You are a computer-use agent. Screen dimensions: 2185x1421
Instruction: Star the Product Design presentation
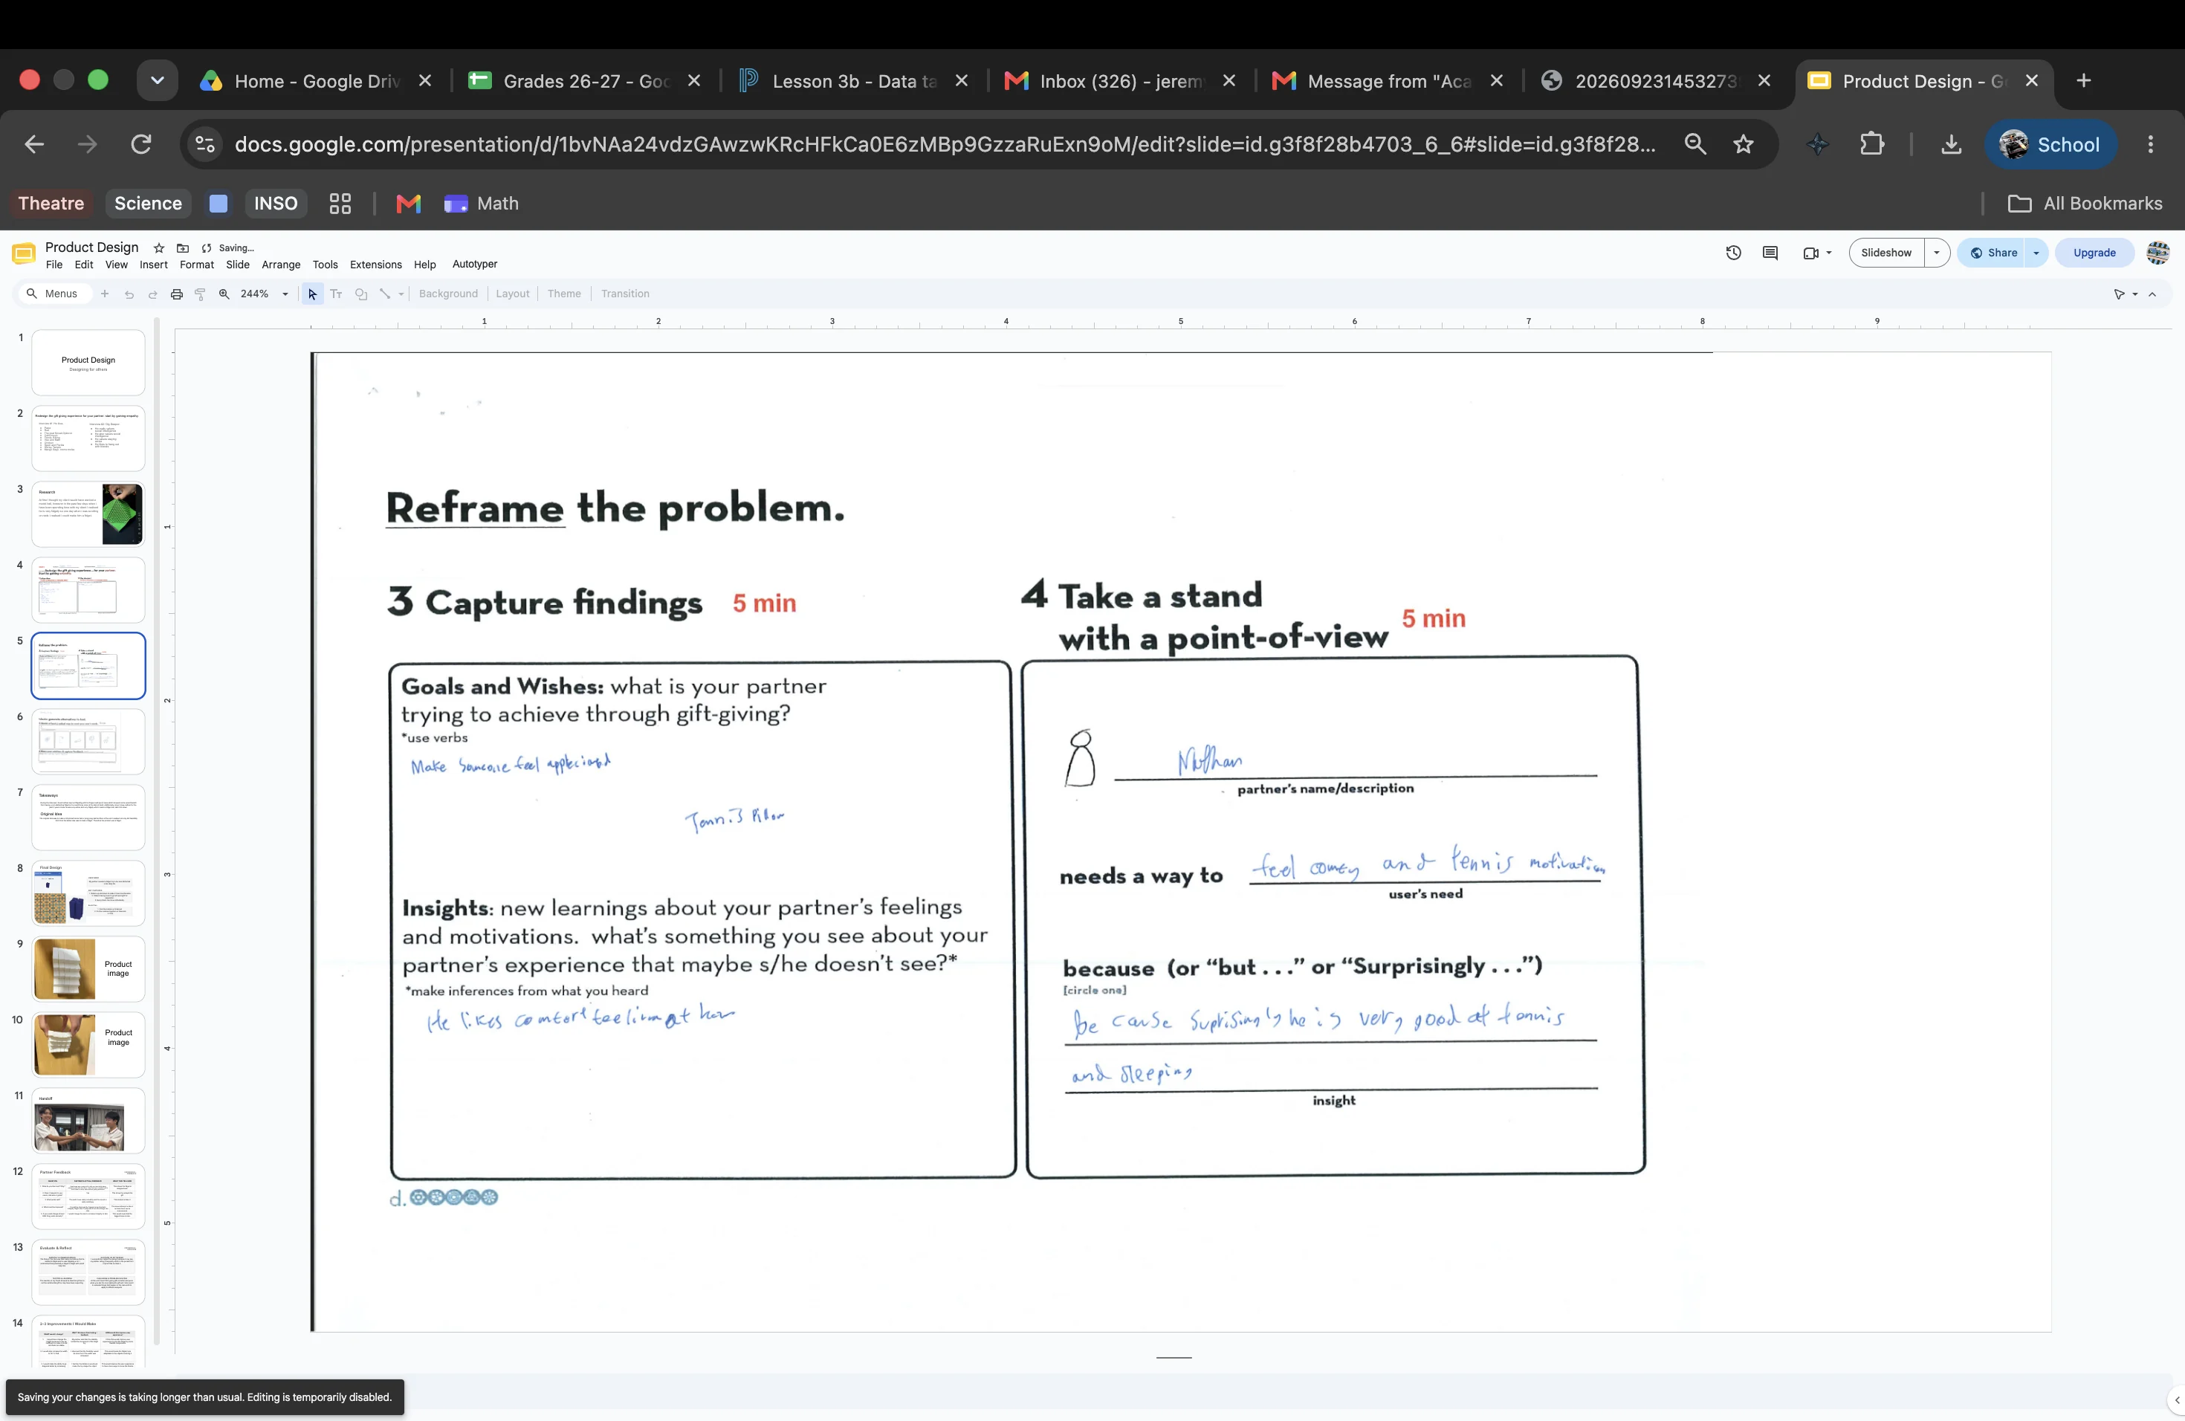159,247
